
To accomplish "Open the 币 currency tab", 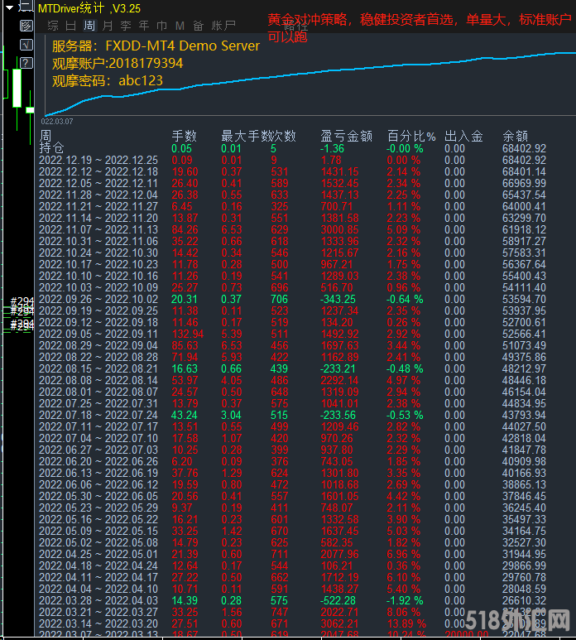I will coord(161,26).
